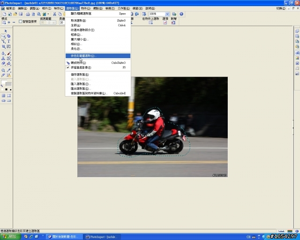Choose 儲存選取區 menu entry

(x=98, y=75)
